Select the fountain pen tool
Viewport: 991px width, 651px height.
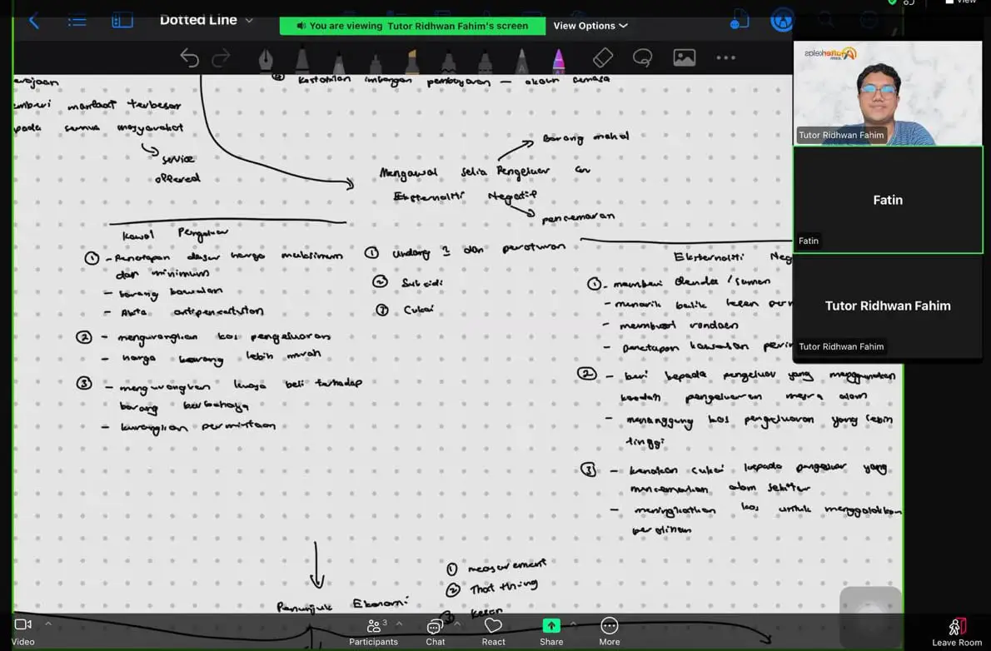click(266, 59)
